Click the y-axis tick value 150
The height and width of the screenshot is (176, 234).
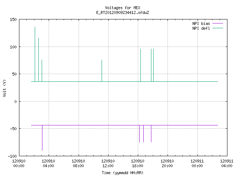13,19
